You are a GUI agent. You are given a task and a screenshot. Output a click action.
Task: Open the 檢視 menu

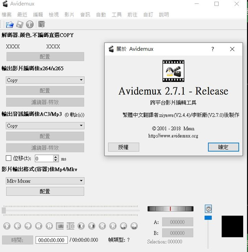pyautogui.click(x=54, y=14)
